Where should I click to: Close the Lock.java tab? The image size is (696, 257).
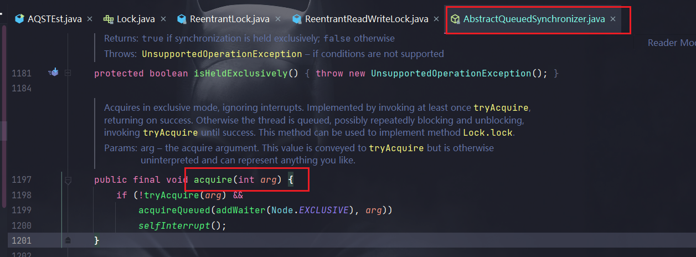point(163,19)
